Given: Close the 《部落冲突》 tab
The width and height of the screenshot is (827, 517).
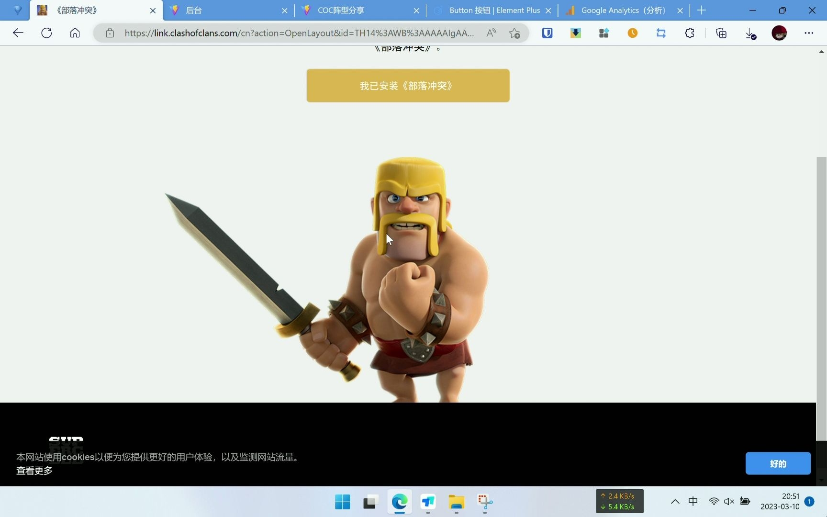Looking at the screenshot, I should click(x=153, y=11).
